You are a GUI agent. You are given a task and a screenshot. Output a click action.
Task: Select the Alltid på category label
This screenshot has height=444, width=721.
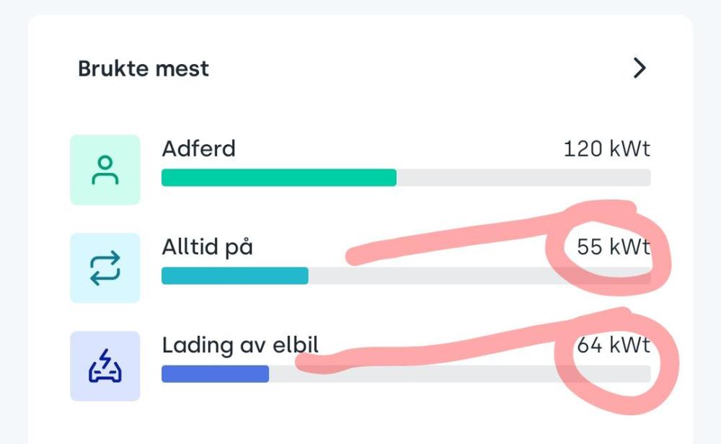[x=208, y=247]
